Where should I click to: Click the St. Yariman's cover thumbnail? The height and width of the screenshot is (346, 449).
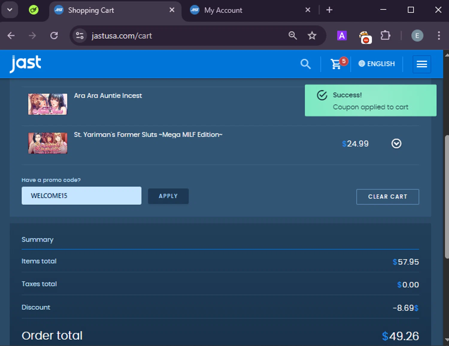pos(48,143)
